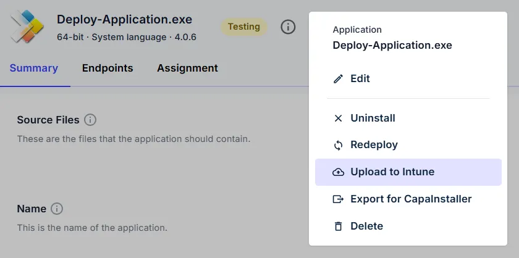Image resolution: width=519 pixels, height=258 pixels.
Task: Click the cloud upload Intune icon
Action: 338,172
